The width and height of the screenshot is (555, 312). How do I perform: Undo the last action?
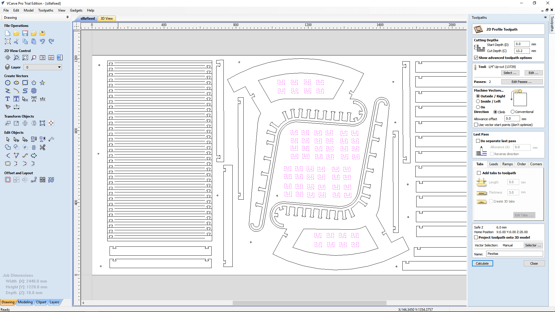click(42, 41)
